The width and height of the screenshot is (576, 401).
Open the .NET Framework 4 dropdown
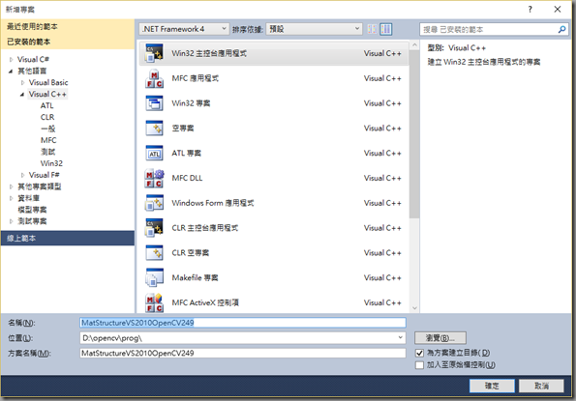coord(185,29)
